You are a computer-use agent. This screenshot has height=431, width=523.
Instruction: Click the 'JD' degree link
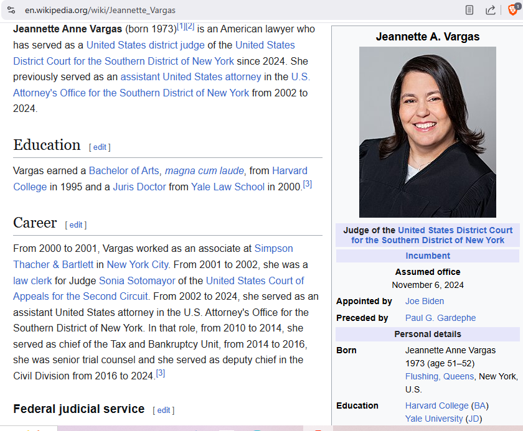[474, 419]
